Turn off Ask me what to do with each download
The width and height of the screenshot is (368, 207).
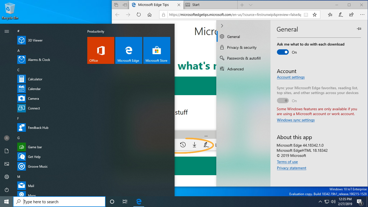pos(283,52)
